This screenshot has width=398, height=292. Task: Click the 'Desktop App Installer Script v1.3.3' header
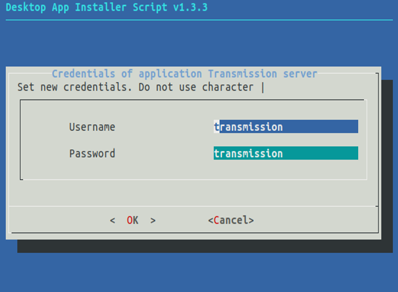point(107,7)
